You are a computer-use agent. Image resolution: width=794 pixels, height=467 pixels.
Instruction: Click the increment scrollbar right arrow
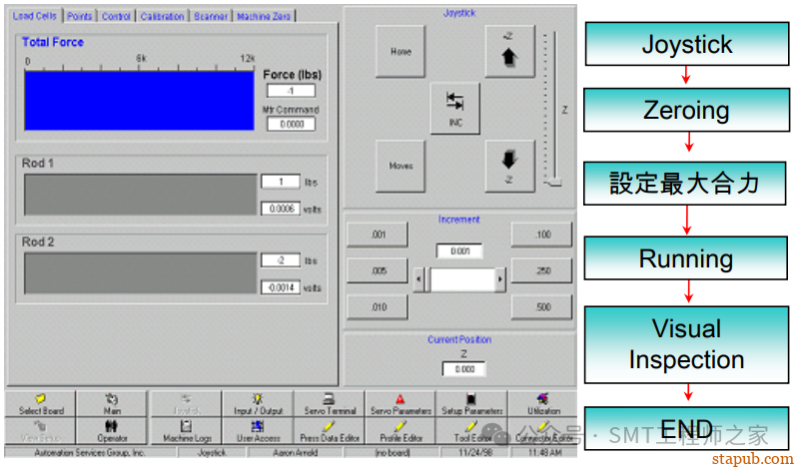(x=499, y=280)
